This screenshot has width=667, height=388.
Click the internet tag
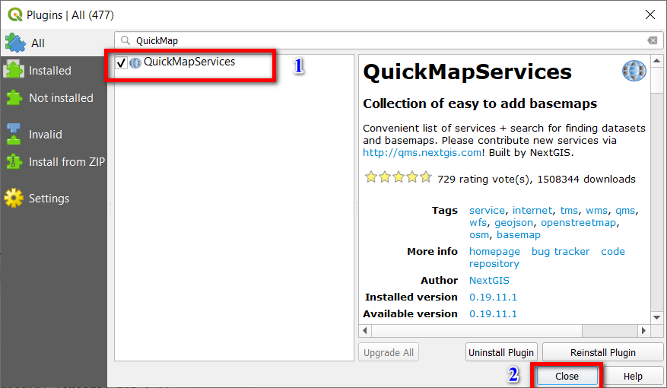point(532,211)
